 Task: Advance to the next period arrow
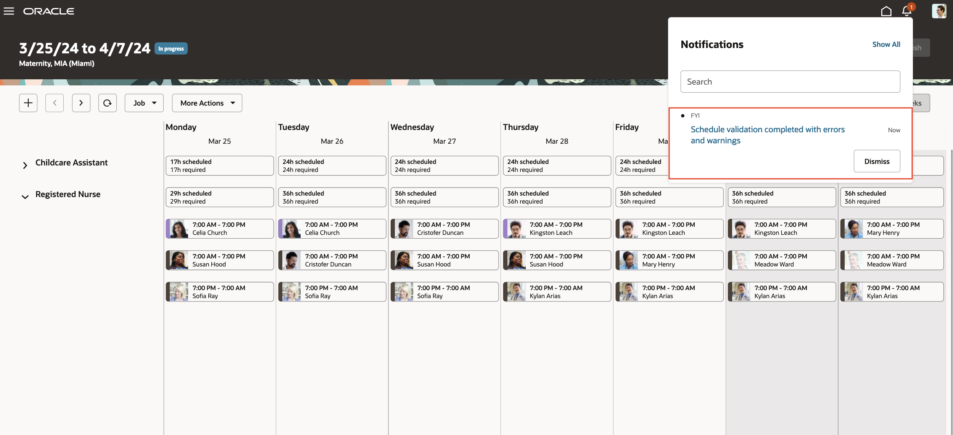81,103
